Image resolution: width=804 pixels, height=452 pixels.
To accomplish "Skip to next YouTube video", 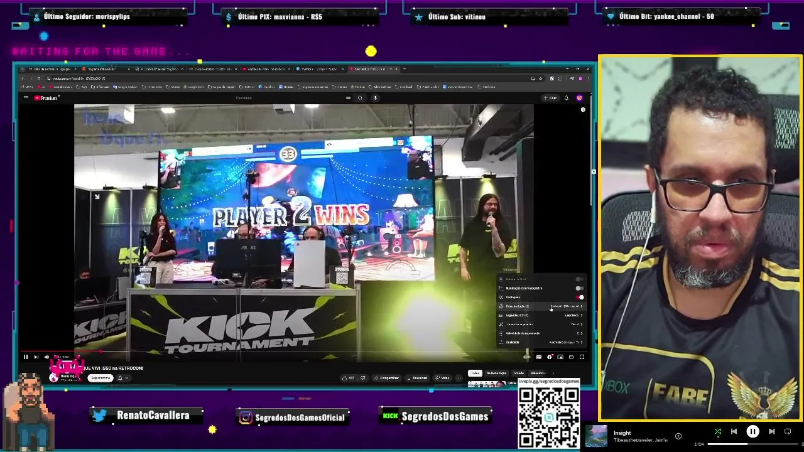I will point(36,357).
